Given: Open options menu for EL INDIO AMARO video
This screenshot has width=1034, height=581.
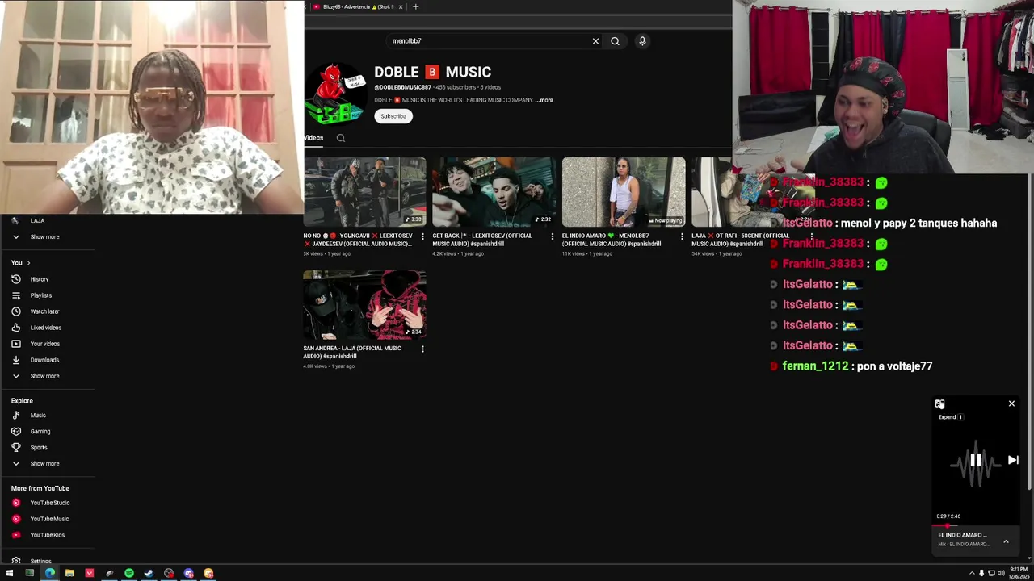Looking at the screenshot, I should pos(682,236).
